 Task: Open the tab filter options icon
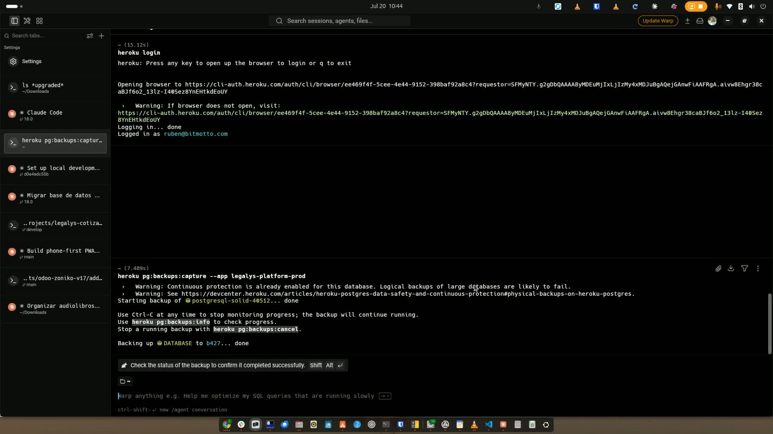tap(90, 36)
